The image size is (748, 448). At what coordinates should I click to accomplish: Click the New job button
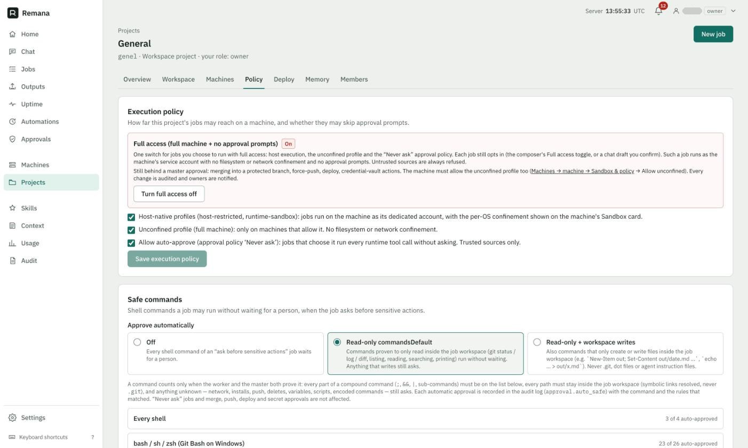(713, 34)
